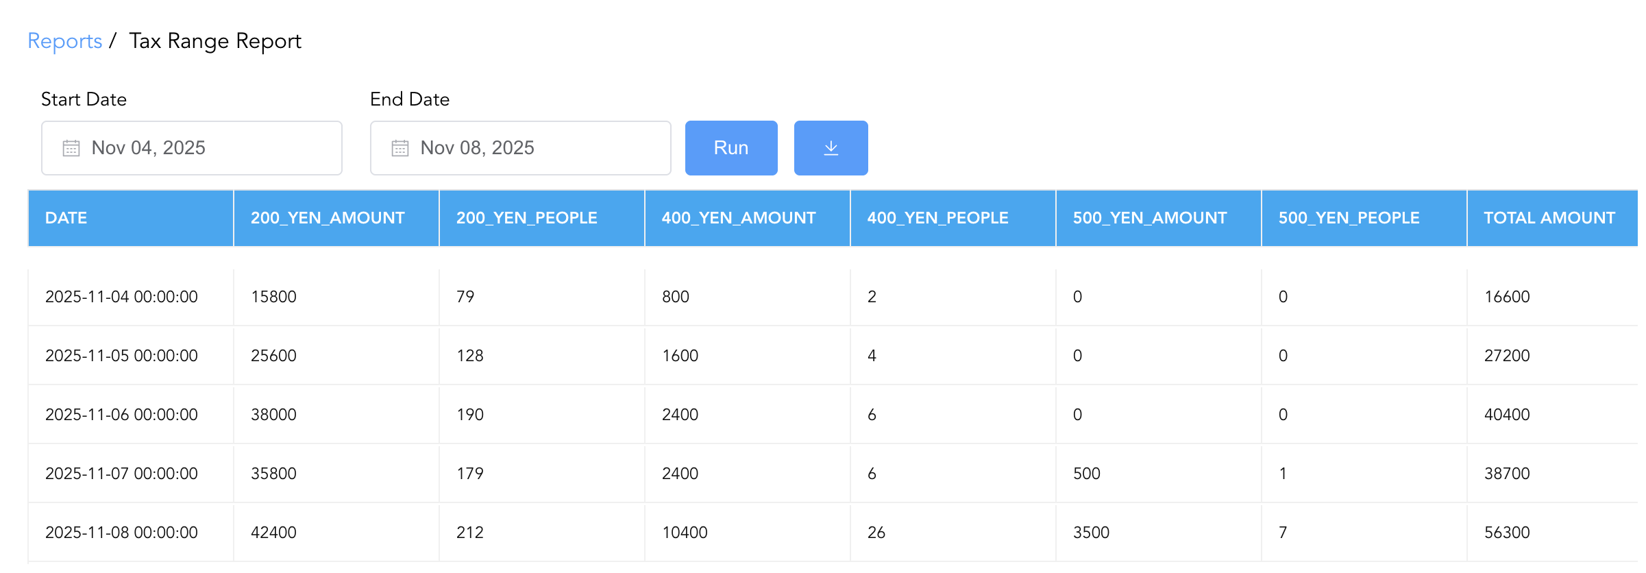Click the download icon button
Viewport: 1646px width, 573px height.
[x=831, y=148]
